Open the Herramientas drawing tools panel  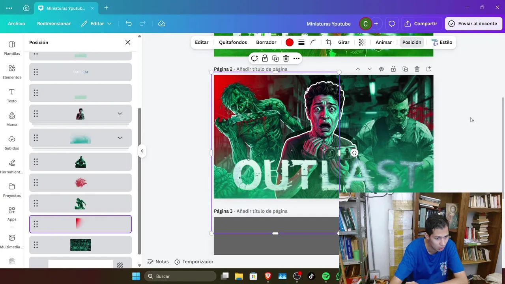[x=12, y=167]
